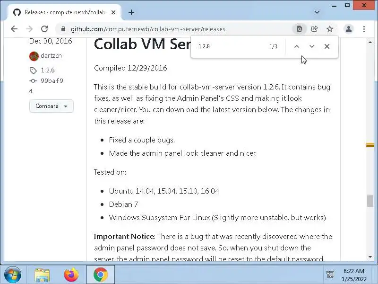Click the 1.2.8 find search field

(232, 46)
